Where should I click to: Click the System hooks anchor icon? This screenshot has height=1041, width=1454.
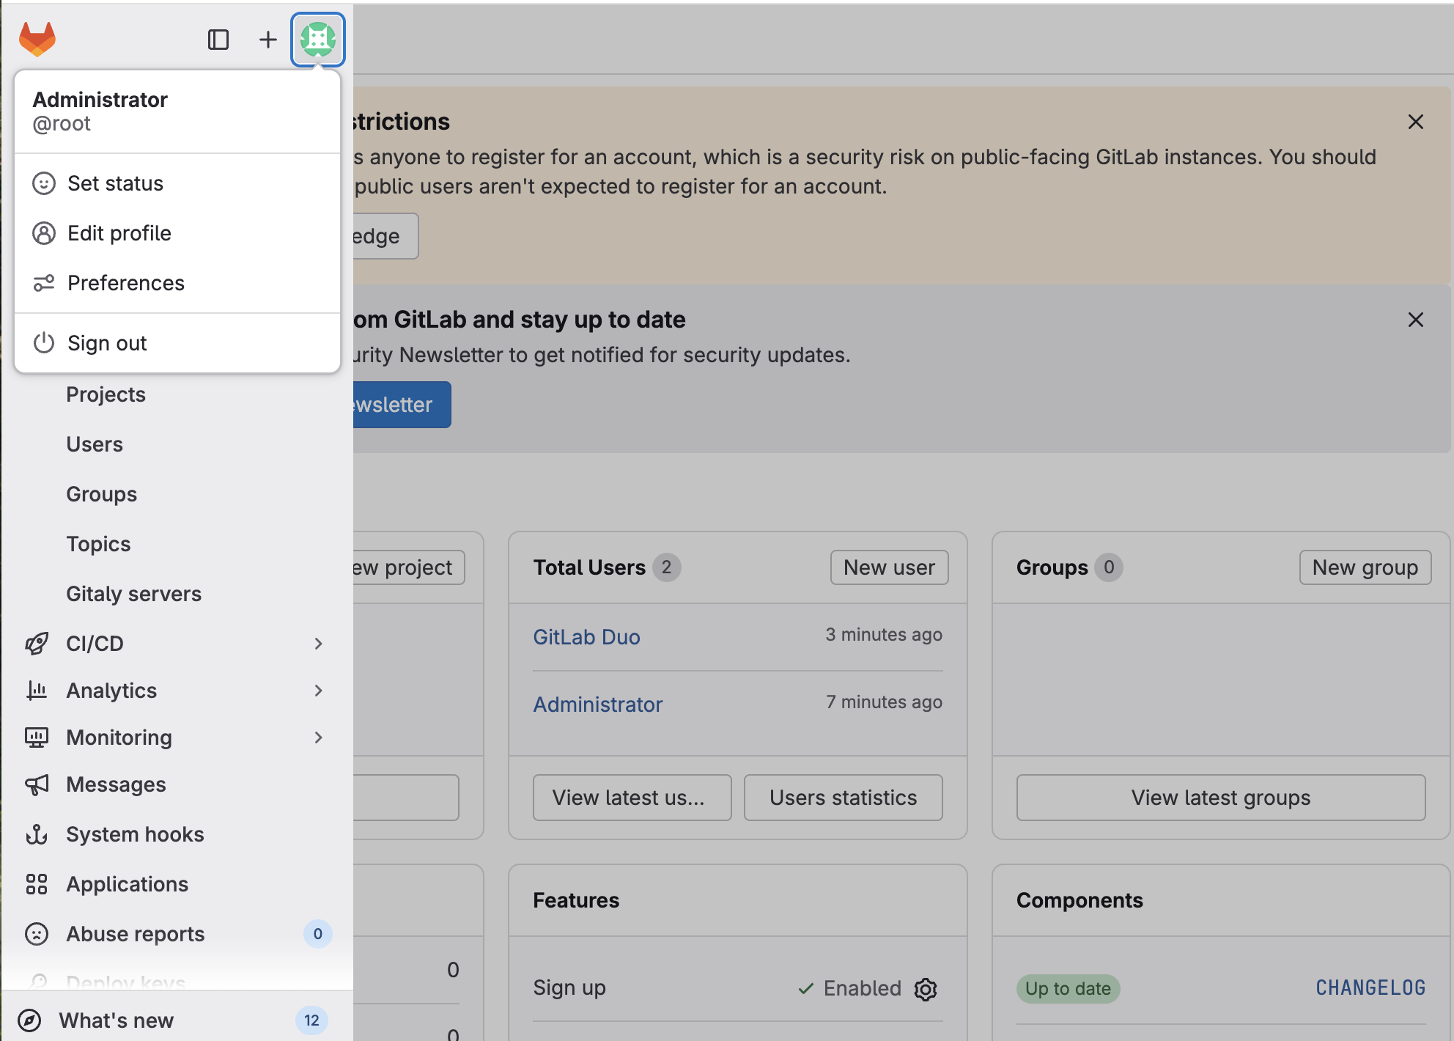coord(37,834)
